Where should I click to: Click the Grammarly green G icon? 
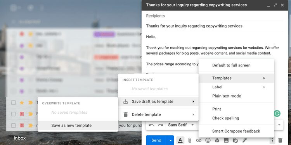[277, 114]
